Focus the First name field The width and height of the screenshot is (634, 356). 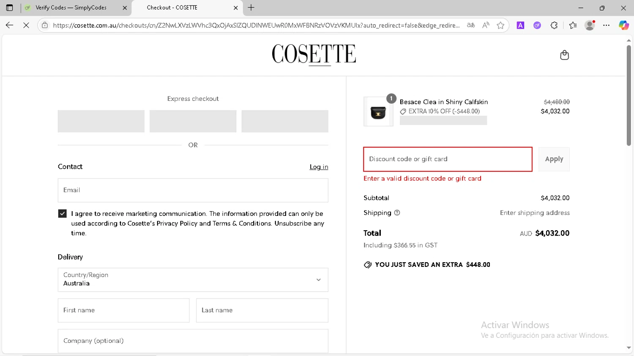[124, 310]
